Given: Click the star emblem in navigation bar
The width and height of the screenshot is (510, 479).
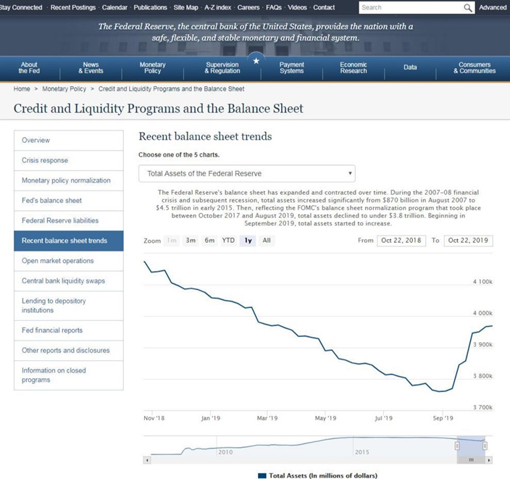Looking at the screenshot, I should click(256, 61).
